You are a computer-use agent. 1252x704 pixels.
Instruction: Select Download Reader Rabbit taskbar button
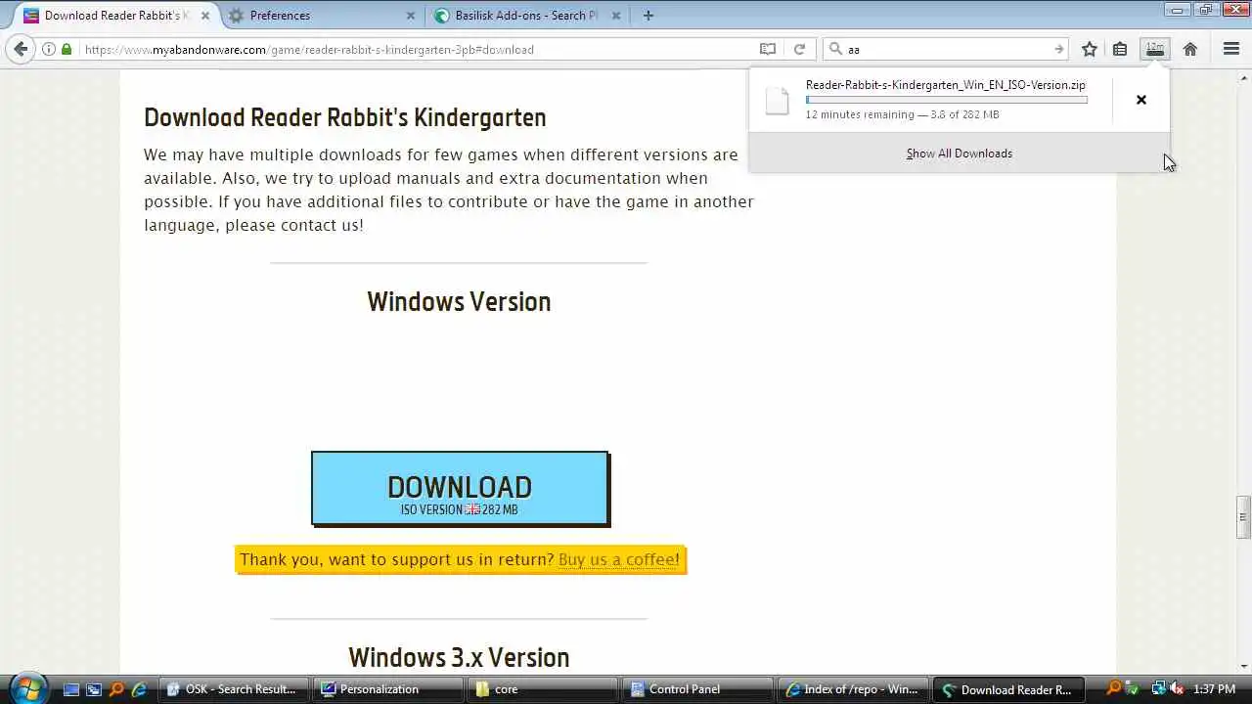[x=1006, y=689]
